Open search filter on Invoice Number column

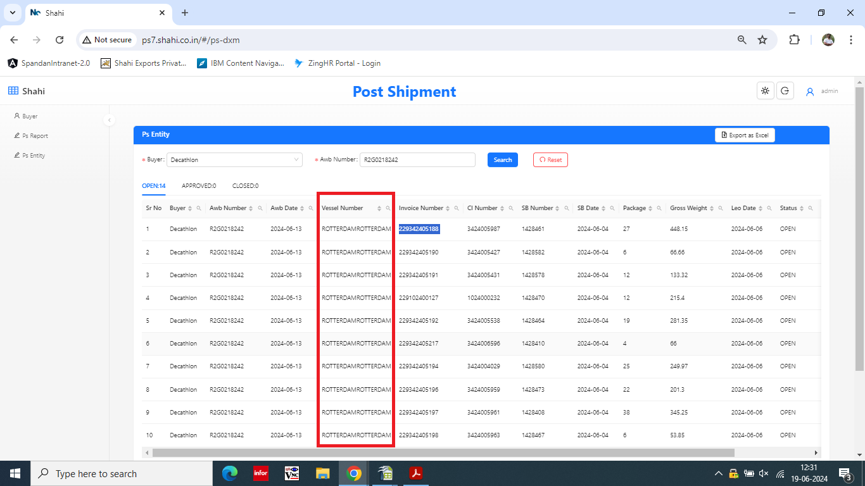point(457,208)
